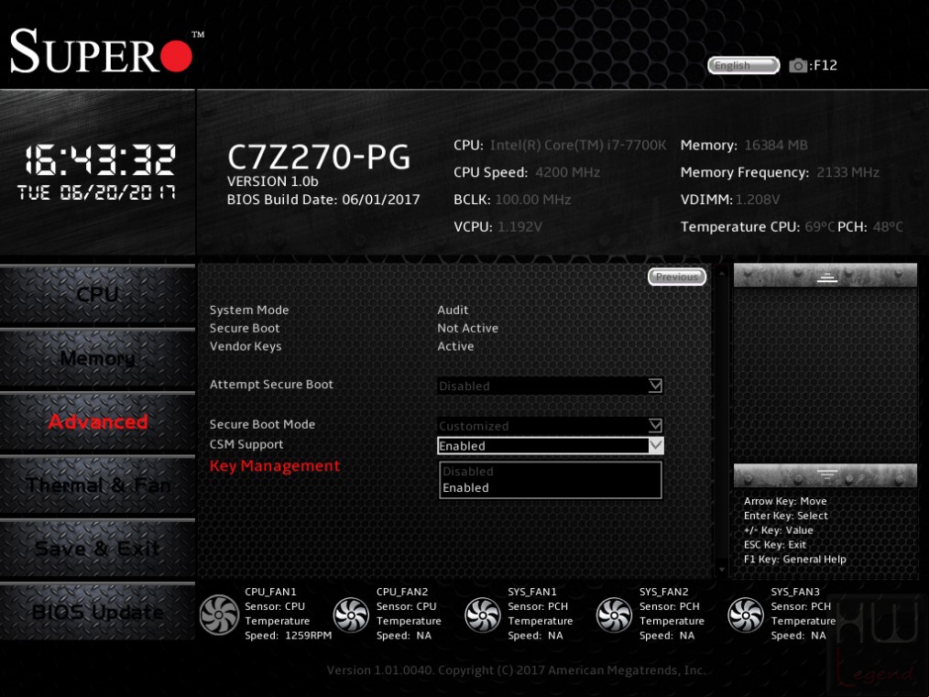Click the Secure Boot status label
The image size is (929, 697).
pos(244,328)
